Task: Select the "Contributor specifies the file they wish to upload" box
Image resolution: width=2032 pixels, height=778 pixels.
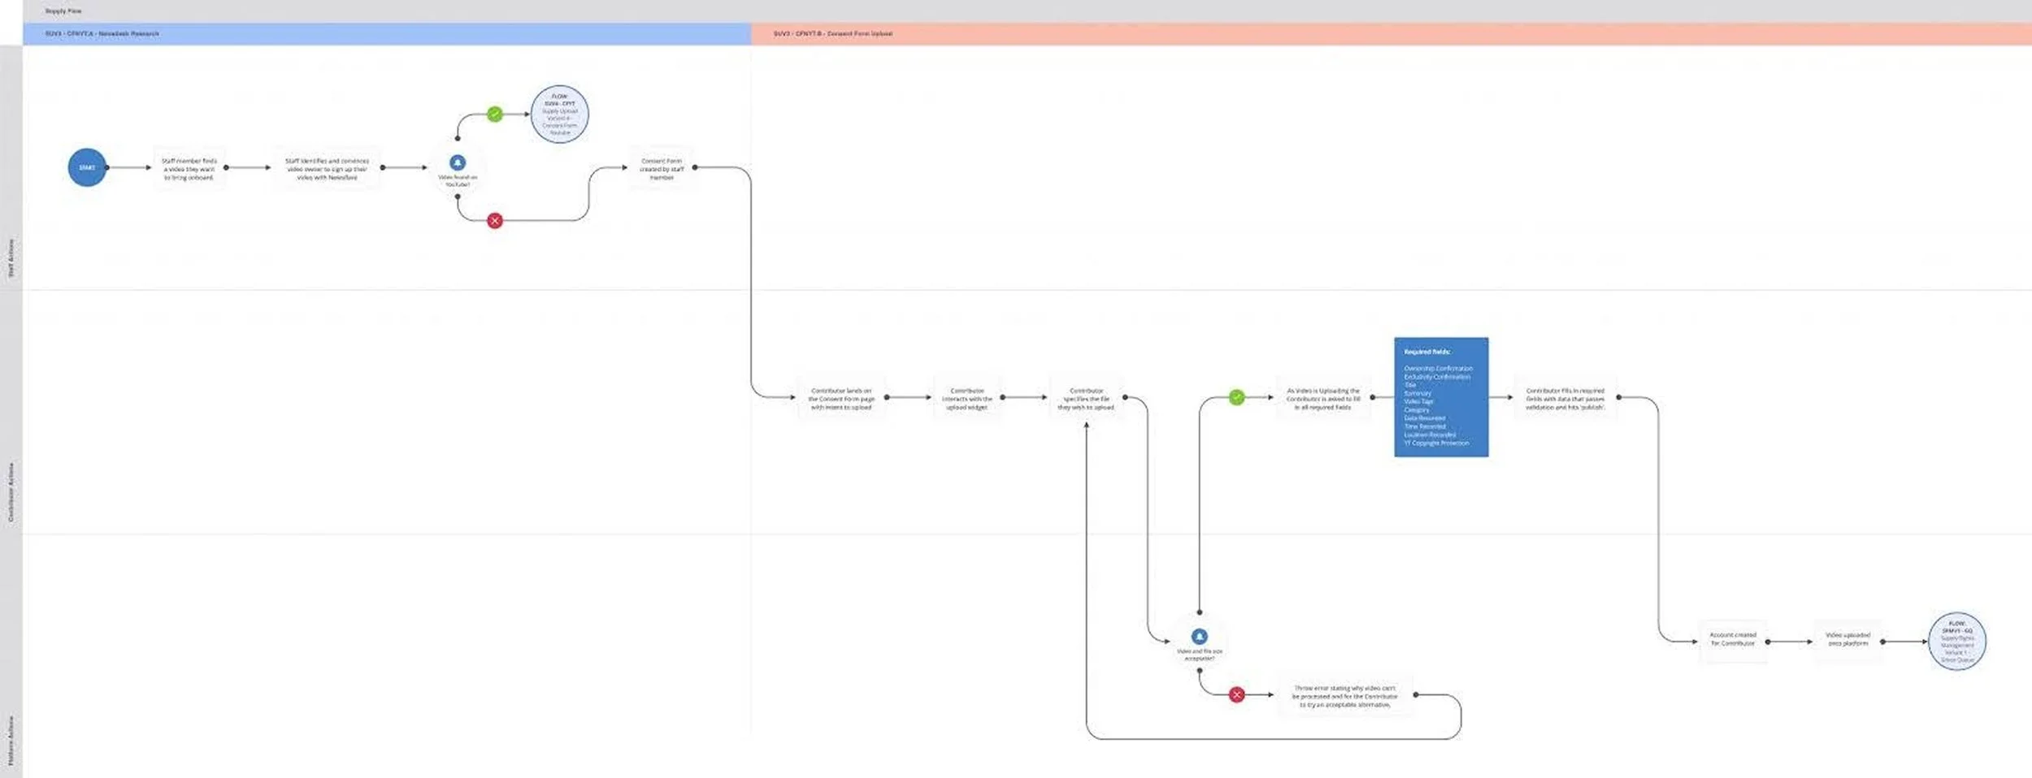Action: pyautogui.click(x=1085, y=398)
